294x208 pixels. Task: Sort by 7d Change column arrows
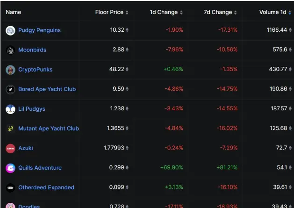(235, 13)
